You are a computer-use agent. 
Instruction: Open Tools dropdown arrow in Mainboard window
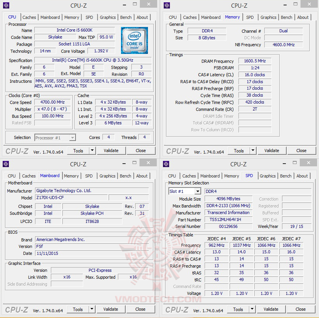pos(92,309)
